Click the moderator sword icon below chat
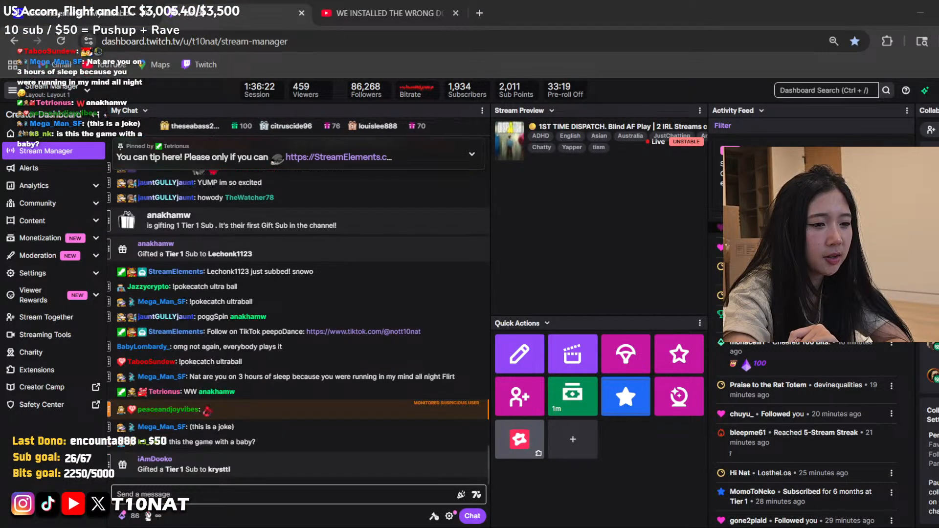 434,516
